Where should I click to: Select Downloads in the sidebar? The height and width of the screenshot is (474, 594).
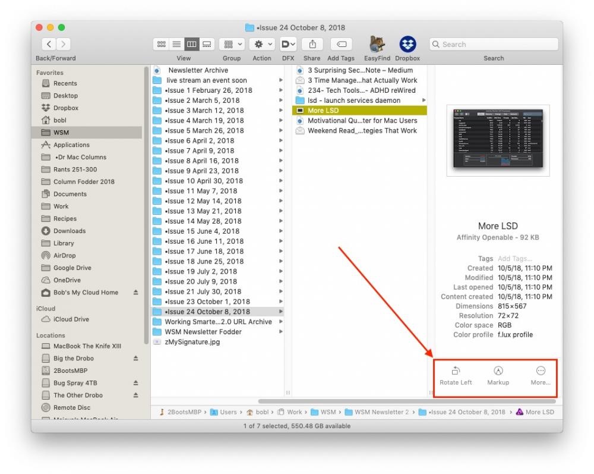click(69, 231)
